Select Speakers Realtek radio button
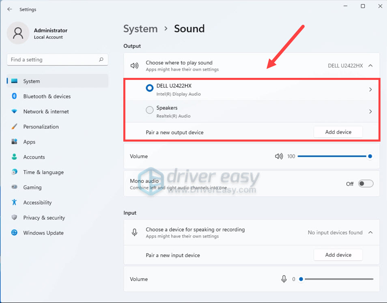 [150, 110]
